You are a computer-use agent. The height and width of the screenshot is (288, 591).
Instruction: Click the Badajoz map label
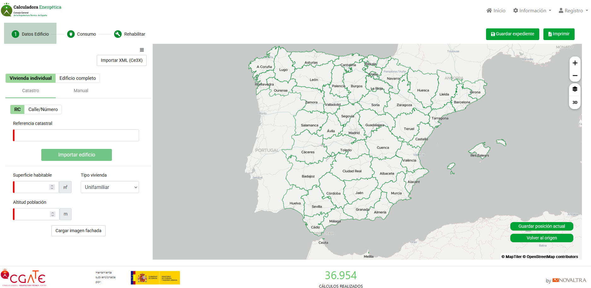[308, 176]
